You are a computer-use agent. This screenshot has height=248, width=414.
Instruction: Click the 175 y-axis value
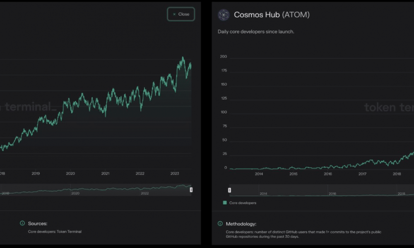click(x=224, y=71)
